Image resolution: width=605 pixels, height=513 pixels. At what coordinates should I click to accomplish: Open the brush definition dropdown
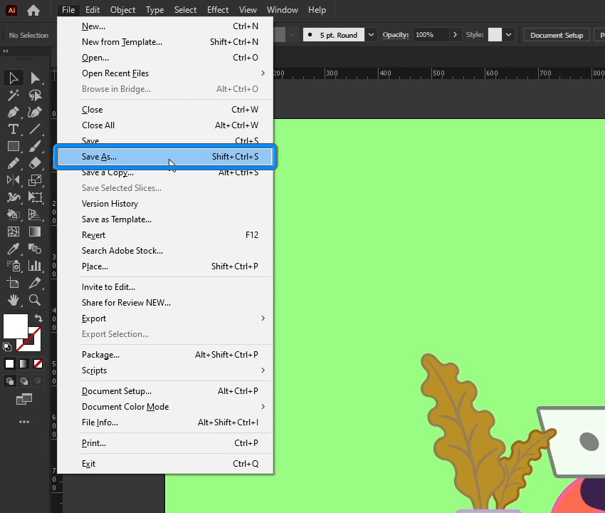click(x=372, y=35)
